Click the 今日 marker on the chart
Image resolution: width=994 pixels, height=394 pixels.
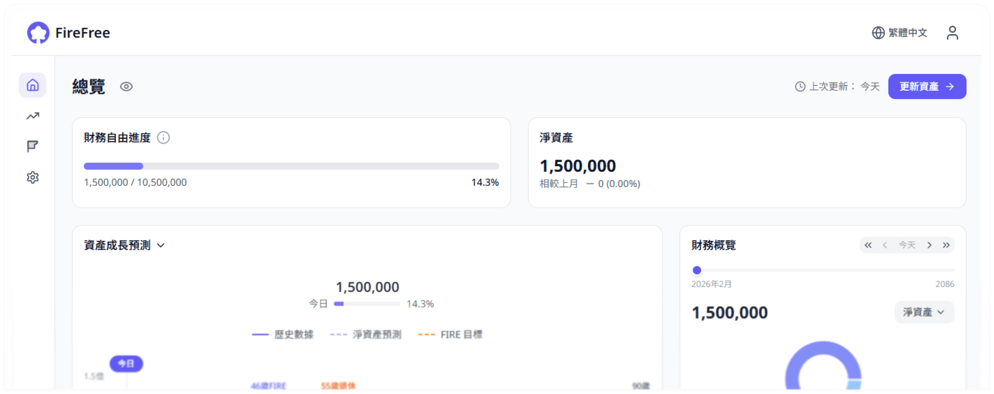tap(126, 363)
